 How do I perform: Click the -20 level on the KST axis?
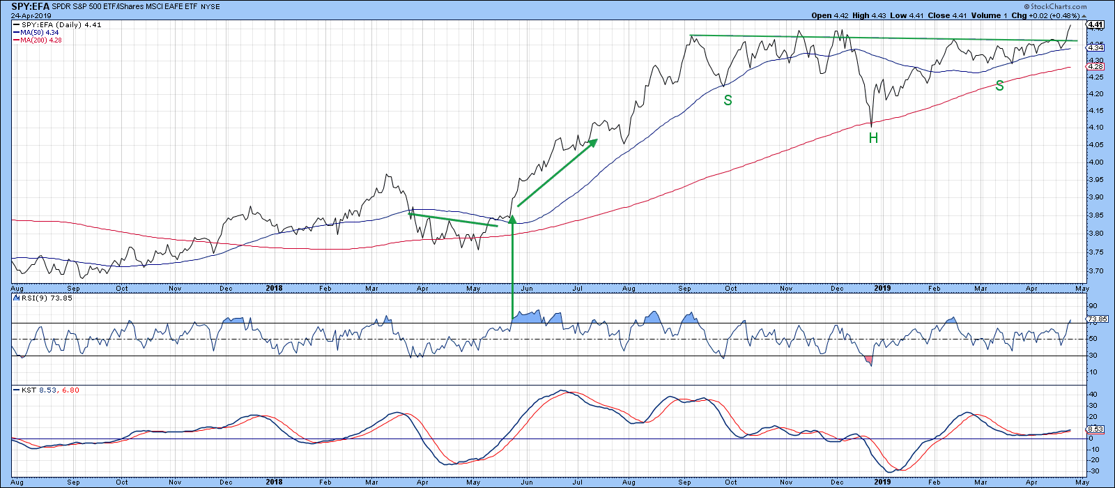[1094, 459]
